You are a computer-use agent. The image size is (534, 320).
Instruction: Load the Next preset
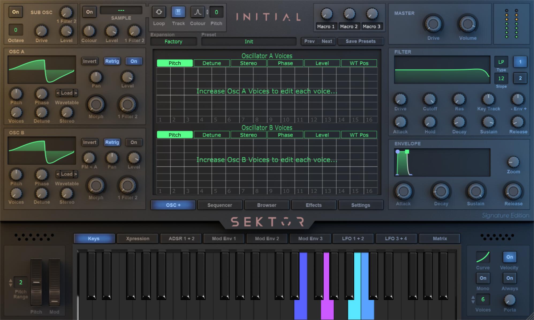tap(327, 41)
